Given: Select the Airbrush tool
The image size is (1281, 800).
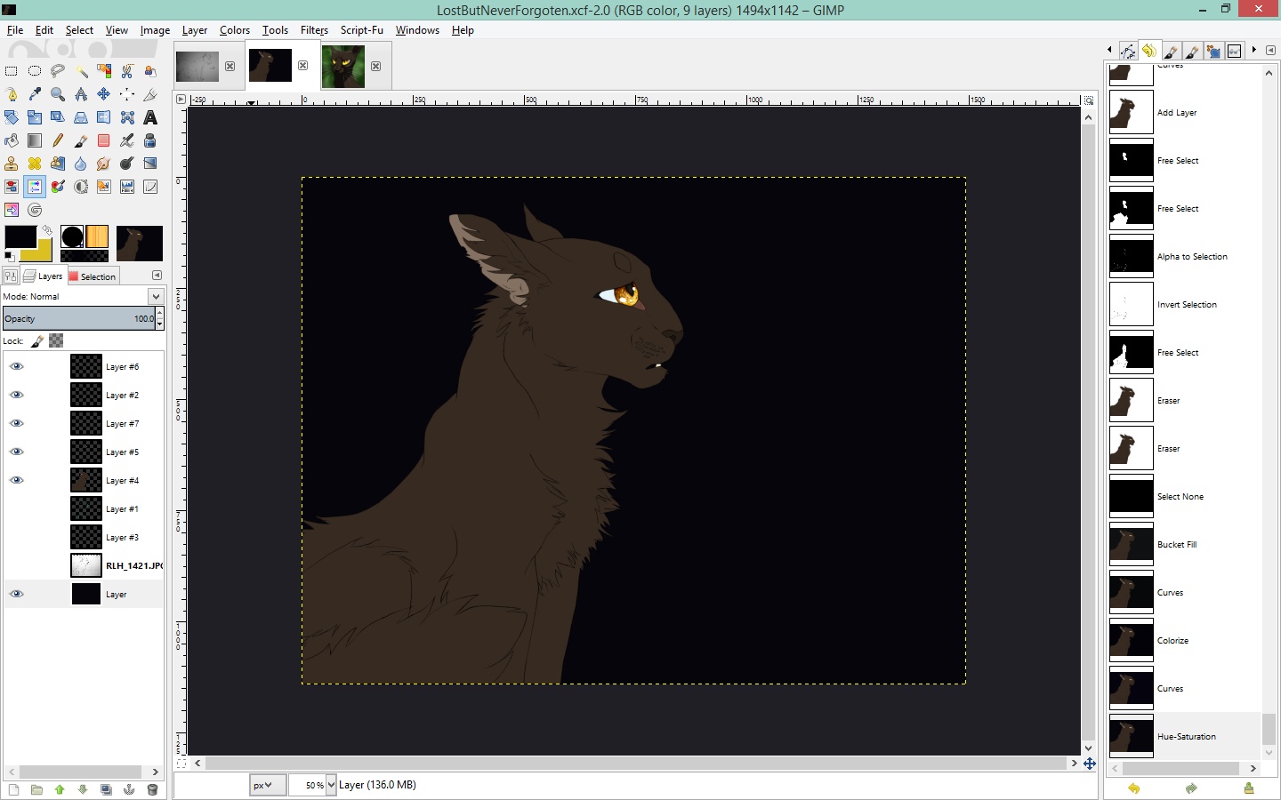Looking at the screenshot, I should pos(127,140).
